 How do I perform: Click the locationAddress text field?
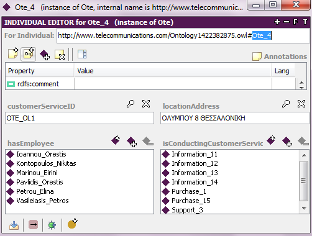(235, 118)
